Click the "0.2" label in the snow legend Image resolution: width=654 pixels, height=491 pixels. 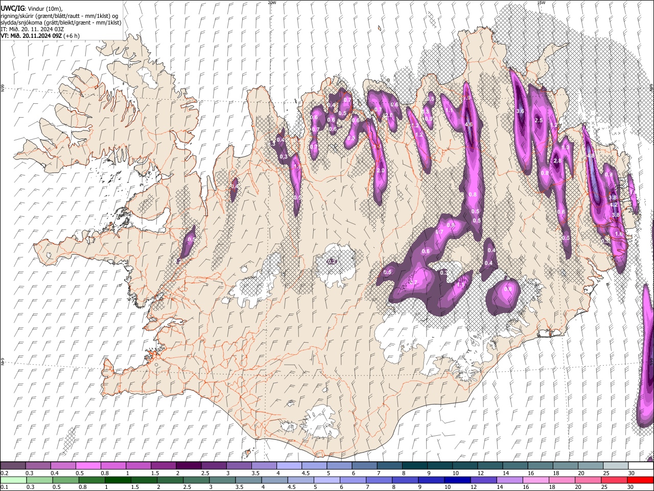pos(4,473)
